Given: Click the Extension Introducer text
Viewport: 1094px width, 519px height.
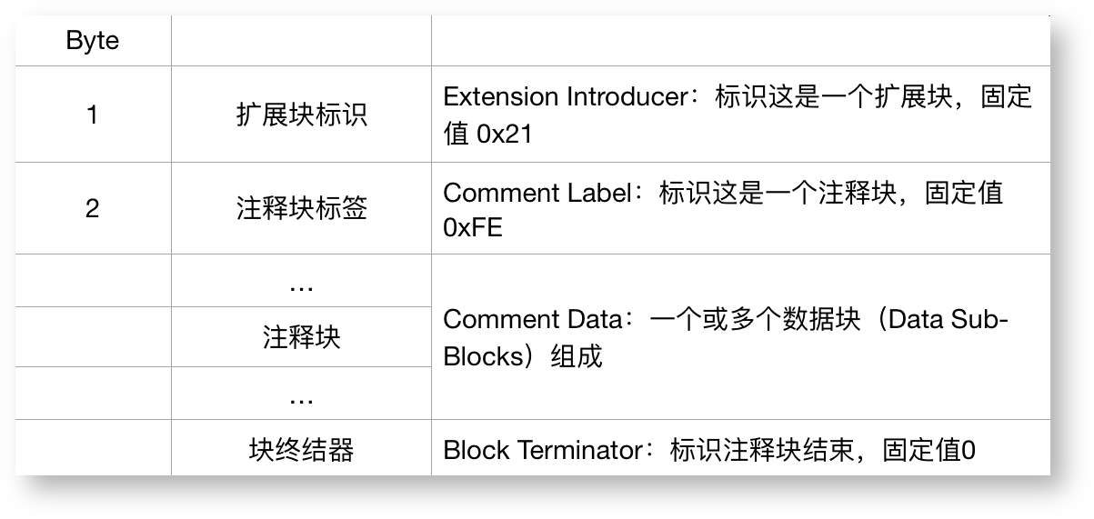Looking at the screenshot, I should tap(564, 97).
